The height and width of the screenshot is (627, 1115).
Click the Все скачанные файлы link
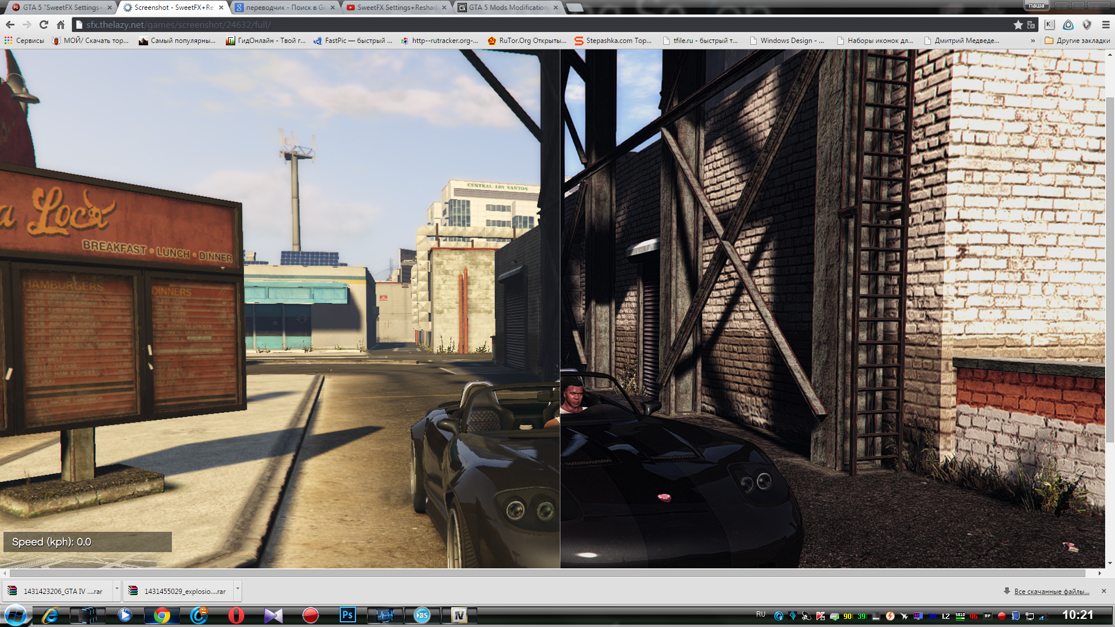[1051, 592]
